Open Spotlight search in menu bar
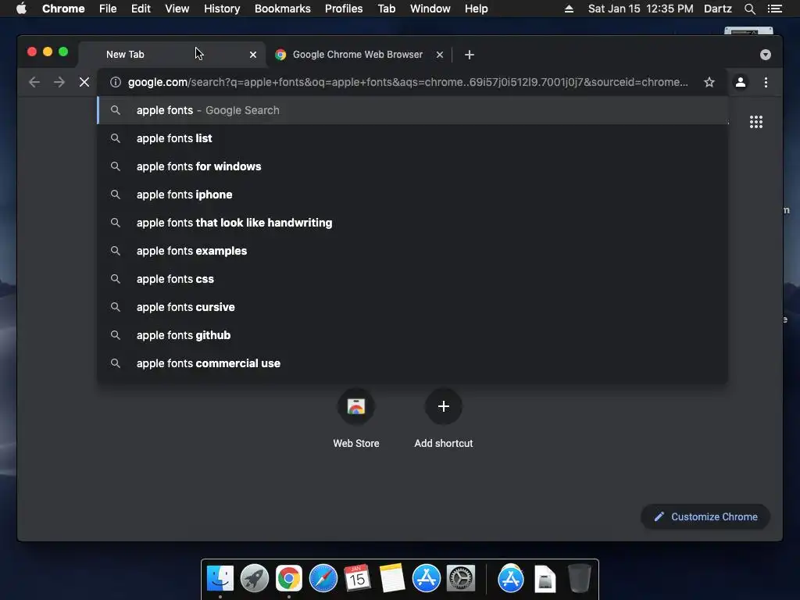This screenshot has height=600, width=800. pyautogui.click(x=750, y=9)
